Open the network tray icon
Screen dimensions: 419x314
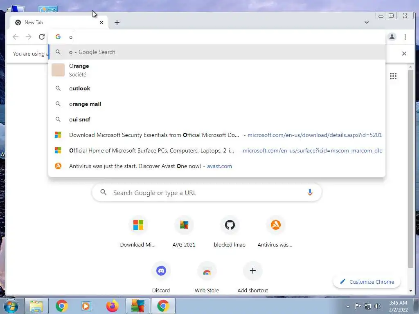(x=368, y=306)
